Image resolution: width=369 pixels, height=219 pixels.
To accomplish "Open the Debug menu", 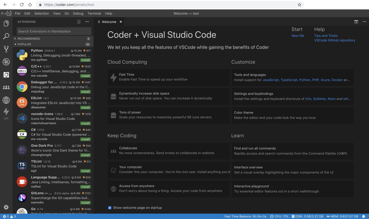I will (x=78, y=13).
